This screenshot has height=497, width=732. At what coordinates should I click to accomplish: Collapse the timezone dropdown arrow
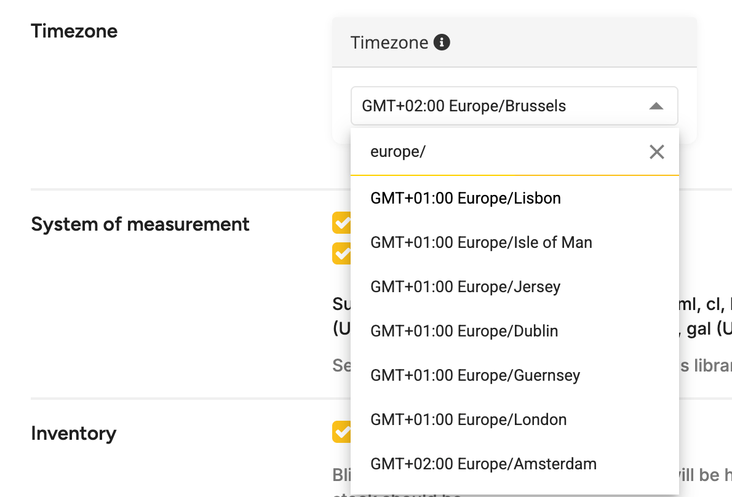(x=656, y=106)
